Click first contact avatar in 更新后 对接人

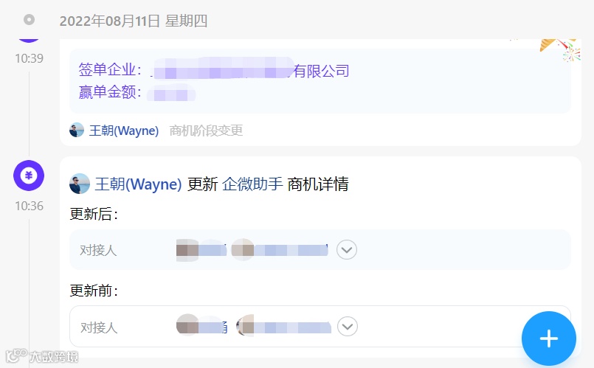coord(187,250)
